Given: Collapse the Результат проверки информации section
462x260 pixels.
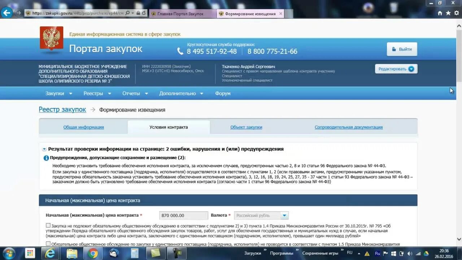Looking at the screenshot, I should click(44, 149).
